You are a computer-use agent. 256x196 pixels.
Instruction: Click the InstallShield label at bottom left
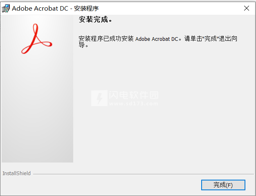click(16, 173)
